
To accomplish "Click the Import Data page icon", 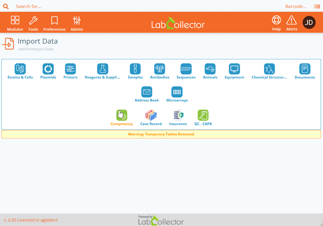I will pyautogui.click(x=8, y=44).
